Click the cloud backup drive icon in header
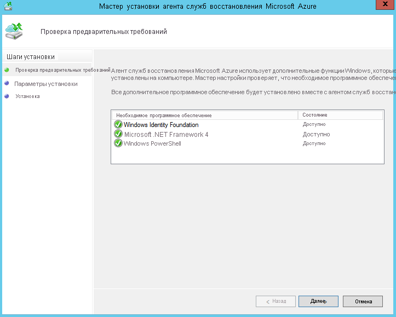 click(x=14, y=31)
